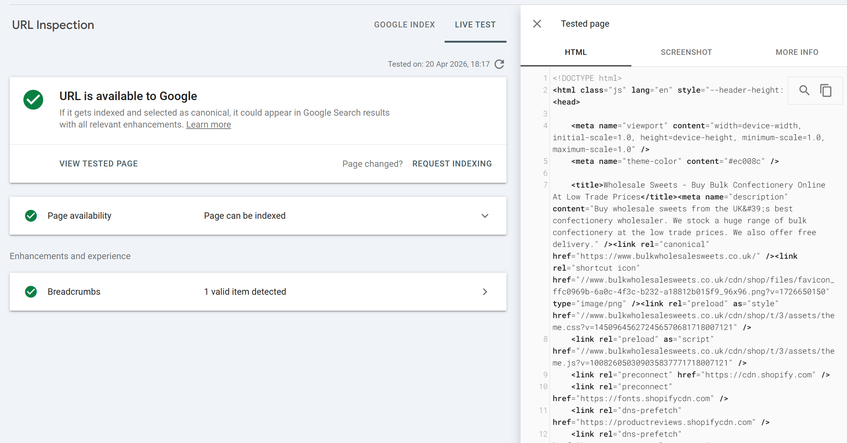
Task: Click the refresh test icon beside the tested date
Action: pyautogui.click(x=499, y=64)
